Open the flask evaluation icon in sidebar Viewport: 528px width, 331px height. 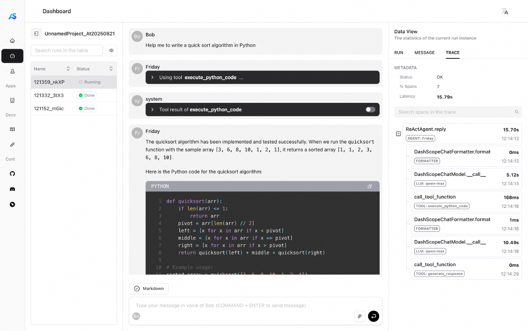click(x=12, y=71)
